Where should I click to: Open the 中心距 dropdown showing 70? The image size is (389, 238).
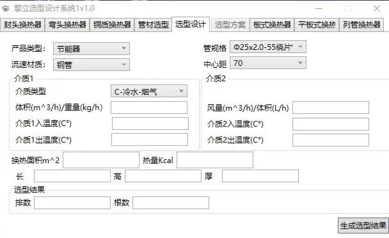click(268, 63)
